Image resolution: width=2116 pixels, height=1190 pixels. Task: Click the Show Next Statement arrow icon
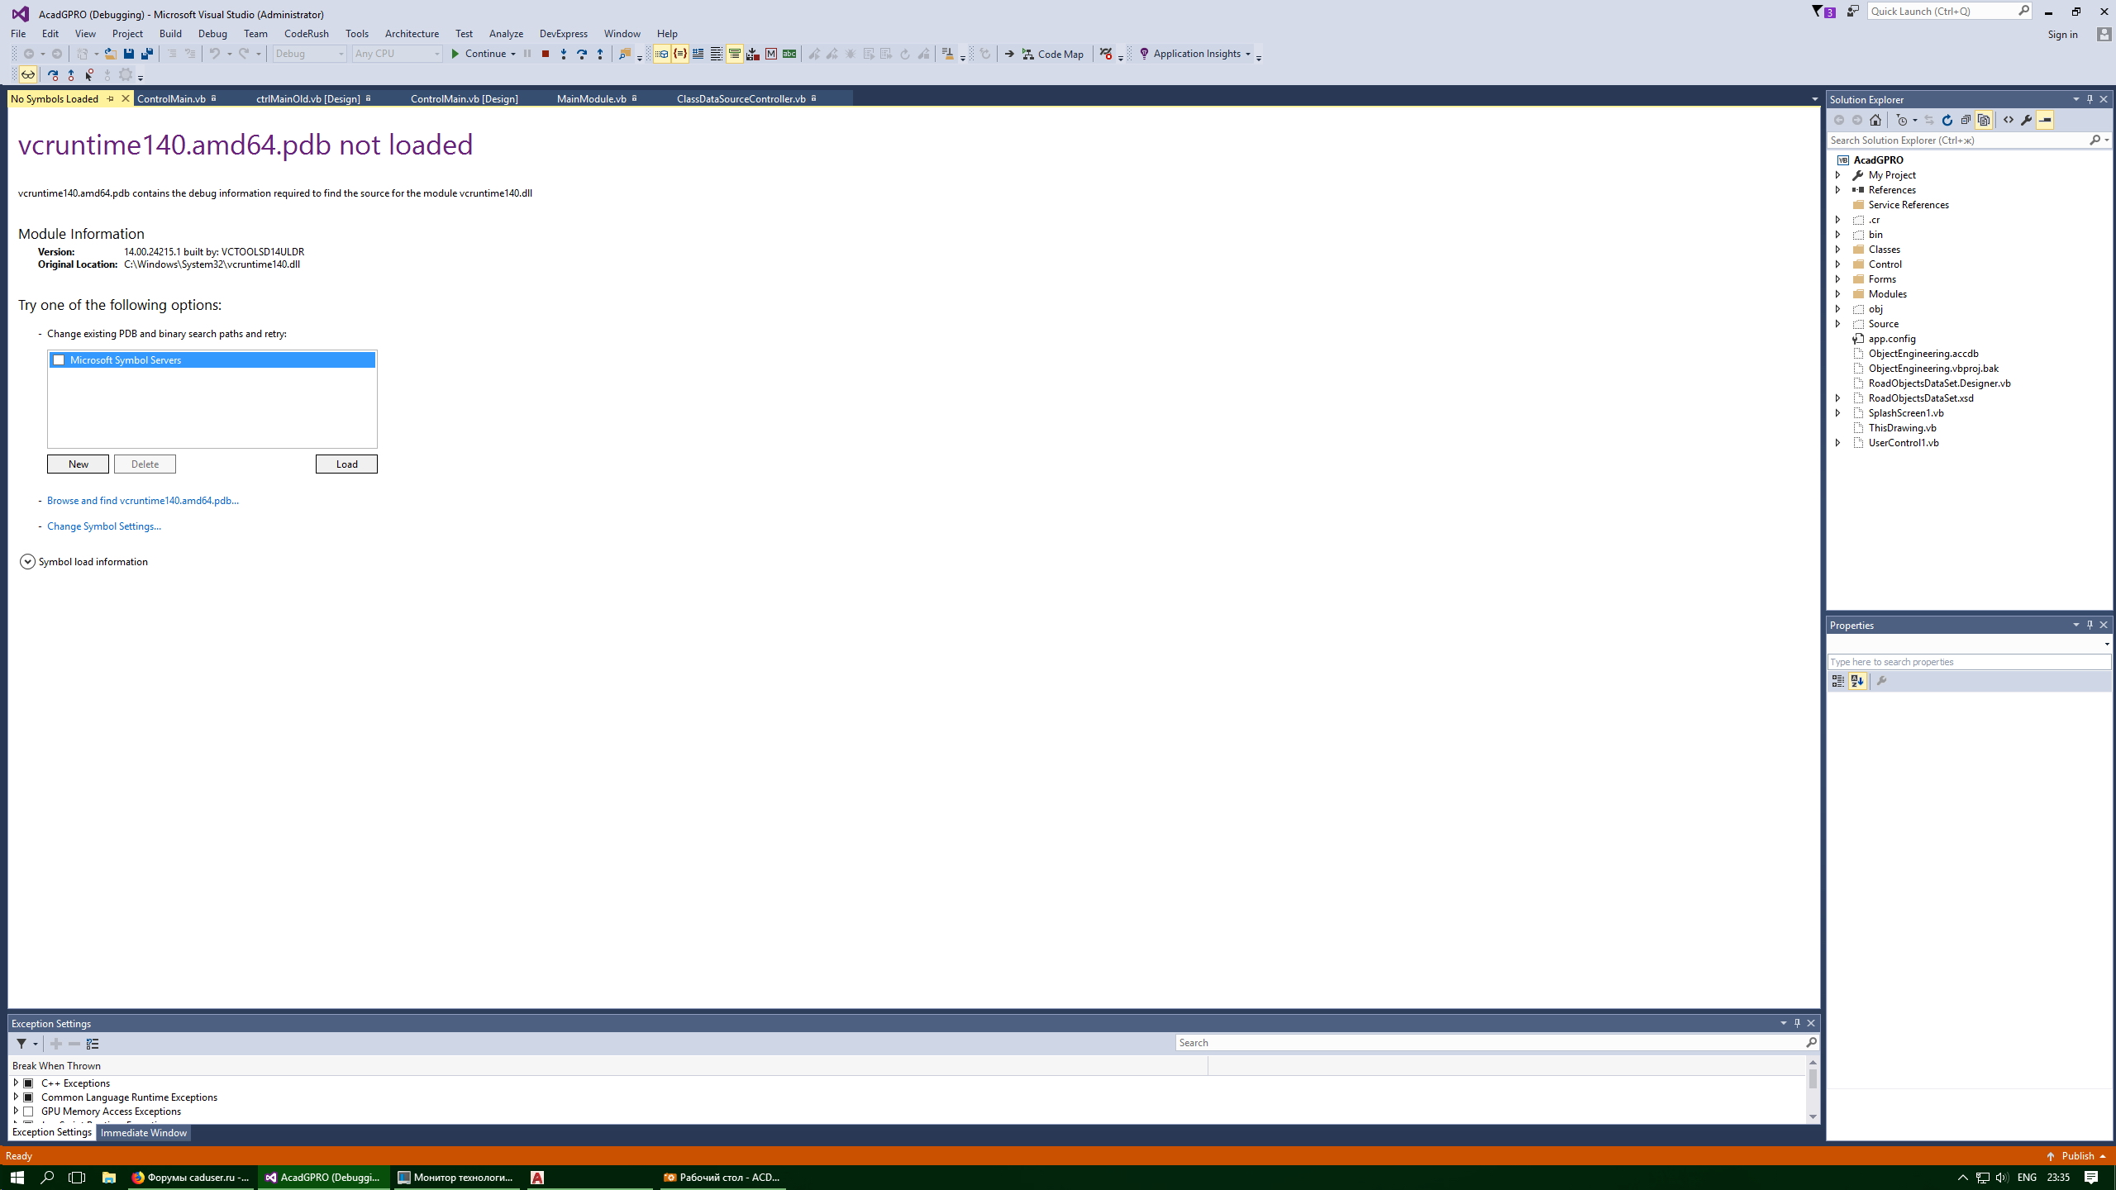(x=1009, y=54)
